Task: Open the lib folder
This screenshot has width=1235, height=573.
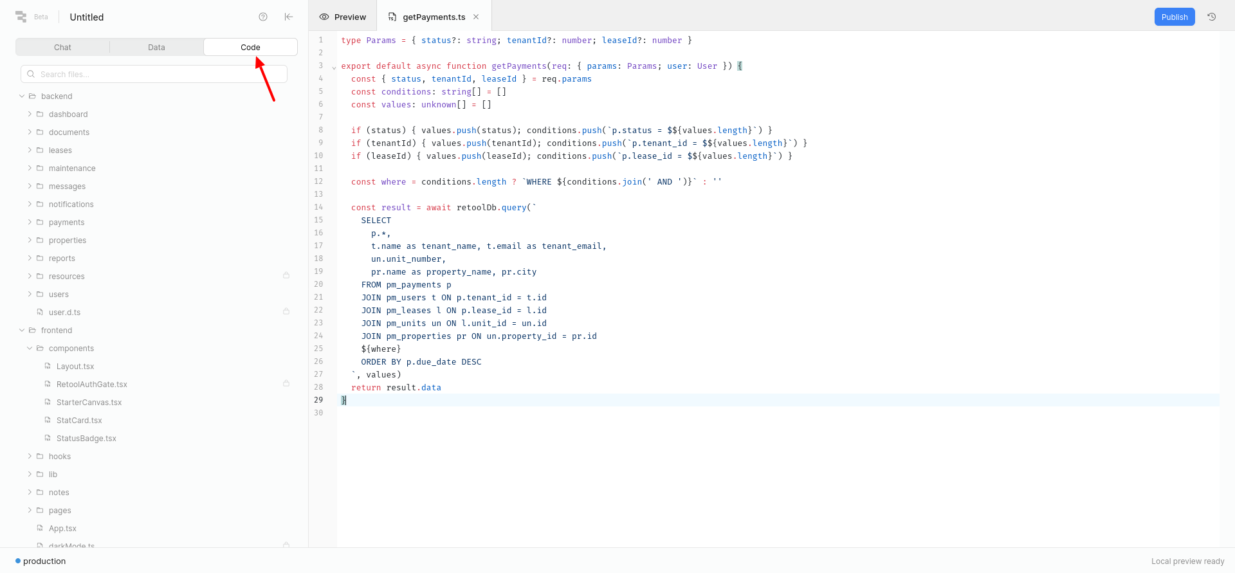Action: (x=53, y=474)
